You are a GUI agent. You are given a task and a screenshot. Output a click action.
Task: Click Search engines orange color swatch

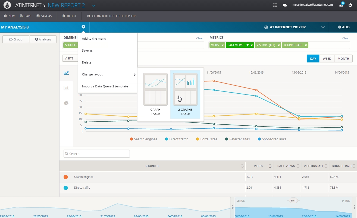point(66,177)
